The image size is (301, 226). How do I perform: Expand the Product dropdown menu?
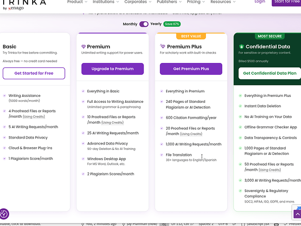pos(77,2)
